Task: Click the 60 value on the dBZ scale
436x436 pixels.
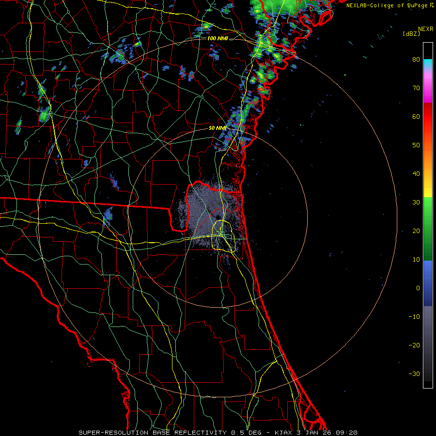Action: pyautogui.click(x=416, y=116)
